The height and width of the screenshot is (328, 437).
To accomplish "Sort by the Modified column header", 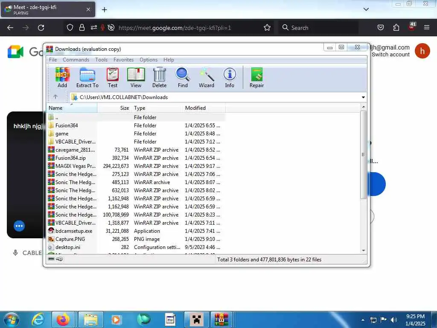I will pyautogui.click(x=204, y=108).
